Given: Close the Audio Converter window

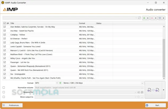Looking at the screenshot, I should tap(164, 3).
